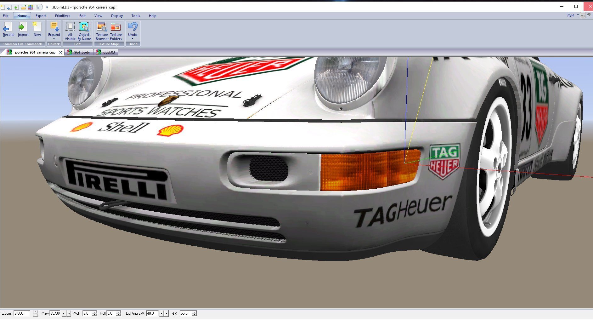Open the Primitives ribbon tab
Viewport: 593px width, 320px height.
(x=62, y=16)
